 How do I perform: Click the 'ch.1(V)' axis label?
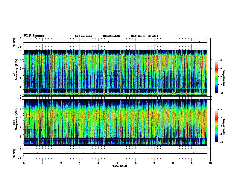click(x=14, y=42)
